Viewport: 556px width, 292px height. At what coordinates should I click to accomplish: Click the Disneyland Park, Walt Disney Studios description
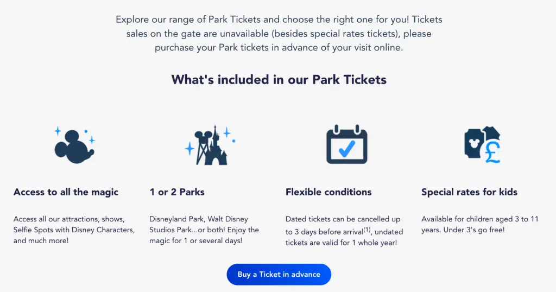click(x=204, y=230)
